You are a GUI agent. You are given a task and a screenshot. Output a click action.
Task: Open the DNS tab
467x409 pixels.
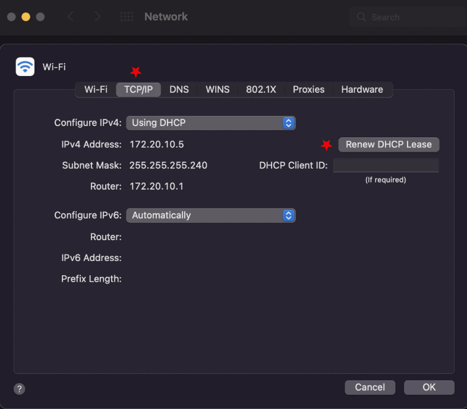179,89
